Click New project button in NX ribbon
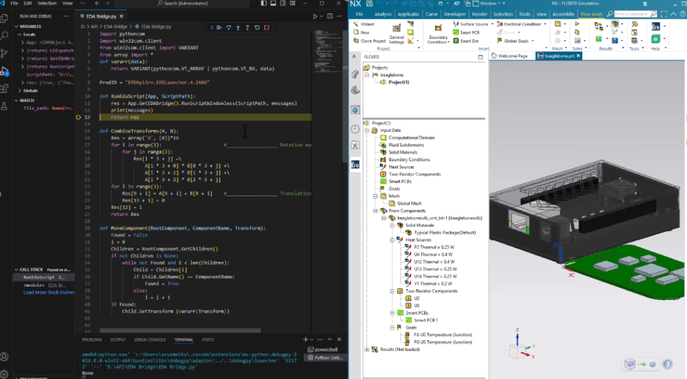The height and width of the screenshot is (379, 687). [362, 32]
